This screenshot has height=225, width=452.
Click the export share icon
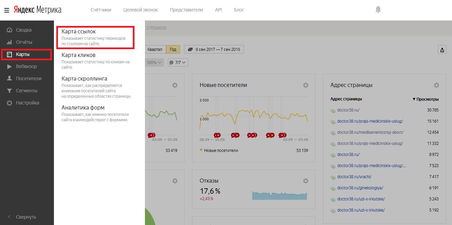click(442, 50)
